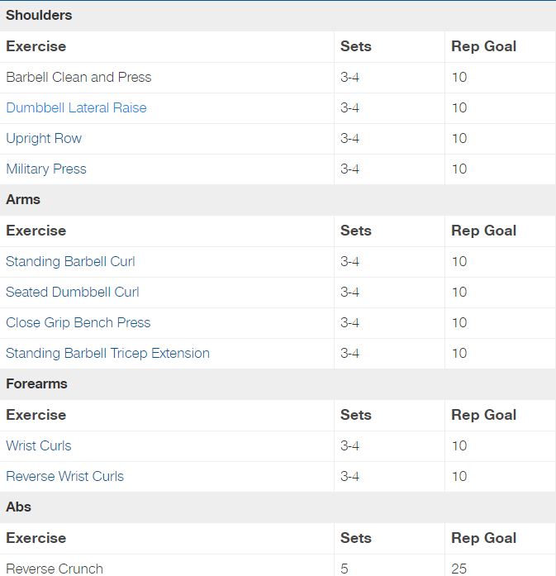Screen dimensions: 556x576
Task: Open the Dumbbell Lateral Raise link
Action: [76, 107]
